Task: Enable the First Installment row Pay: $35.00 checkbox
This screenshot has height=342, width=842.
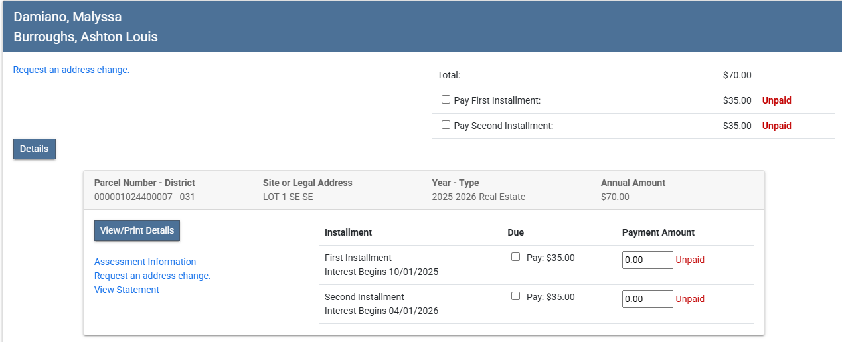Action: pos(515,257)
